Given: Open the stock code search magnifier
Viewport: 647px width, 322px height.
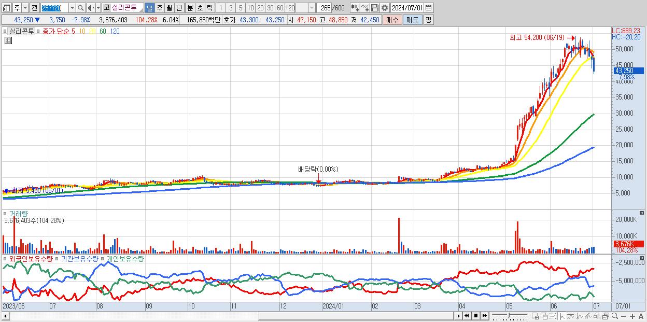Looking at the screenshot, I should (x=80, y=8).
